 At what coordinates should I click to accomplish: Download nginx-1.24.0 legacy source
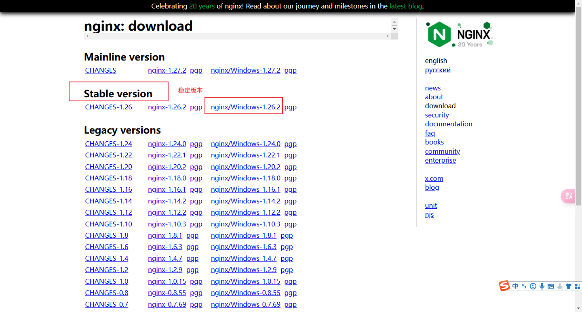point(167,144)
